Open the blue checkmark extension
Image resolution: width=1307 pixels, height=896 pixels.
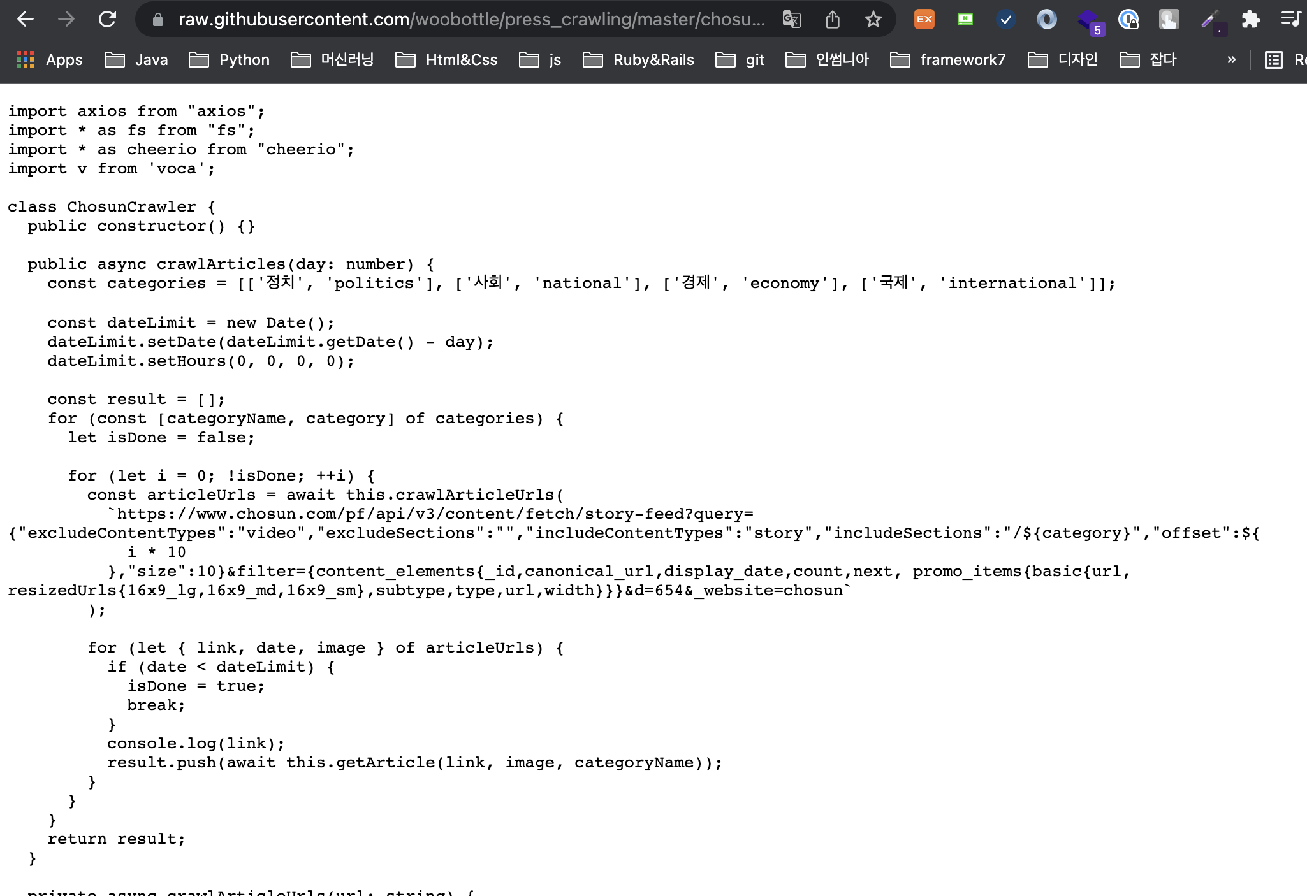[1005, 20]
